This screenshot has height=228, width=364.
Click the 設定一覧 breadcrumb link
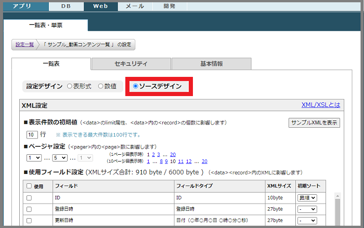coord(24,45)
